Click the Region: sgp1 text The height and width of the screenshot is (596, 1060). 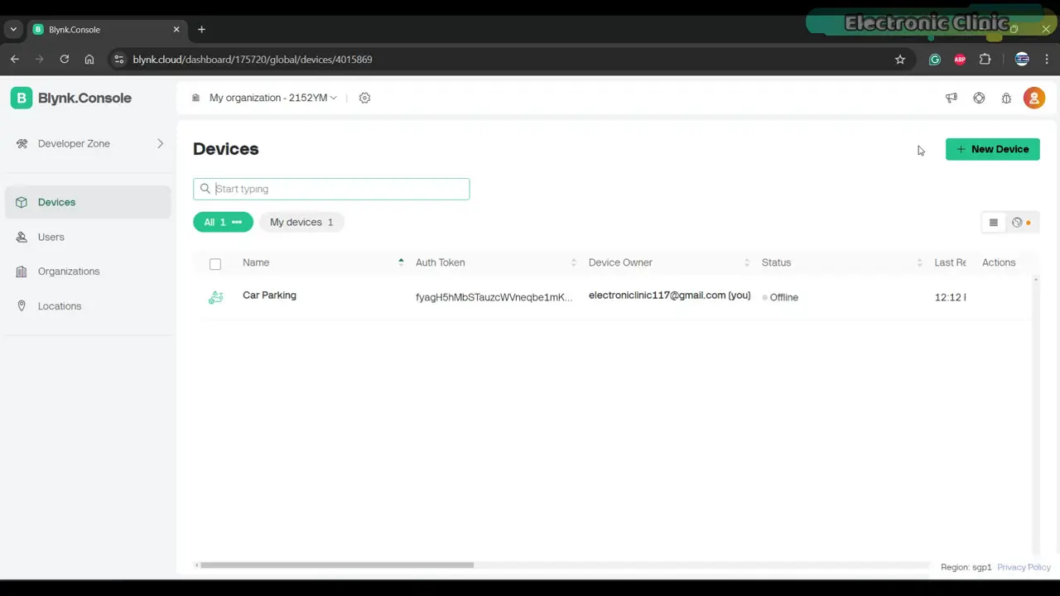[x=966, y=567]
